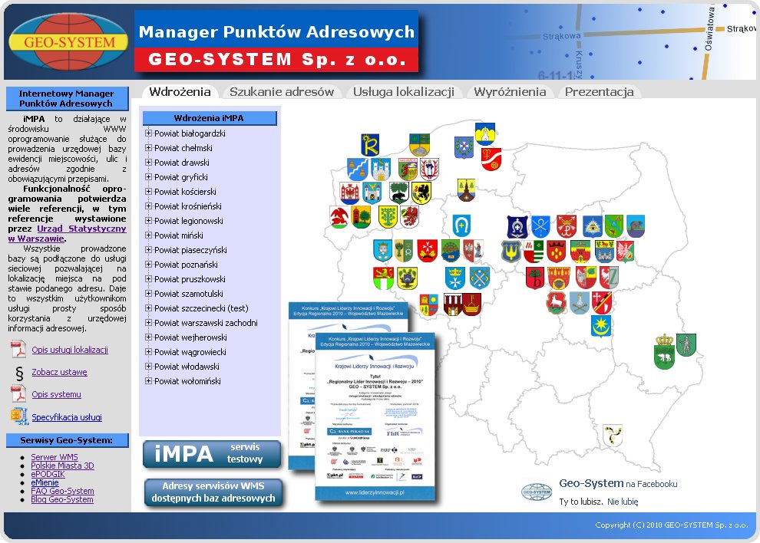
Task: Expand the Powiat wejherowski node
Action: [149, 337]
